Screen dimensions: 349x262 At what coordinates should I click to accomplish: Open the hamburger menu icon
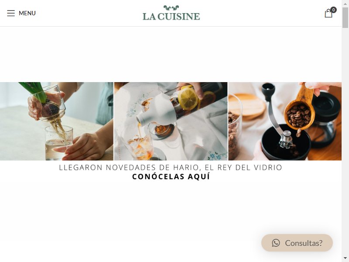point(10,13)
